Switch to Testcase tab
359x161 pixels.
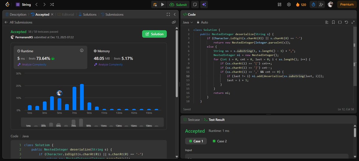coord(192,120)
